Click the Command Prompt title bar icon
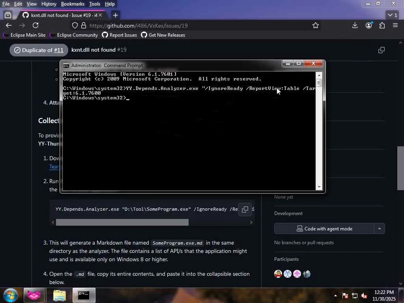Viewport: 404px width, 303px height. point(66,66)
